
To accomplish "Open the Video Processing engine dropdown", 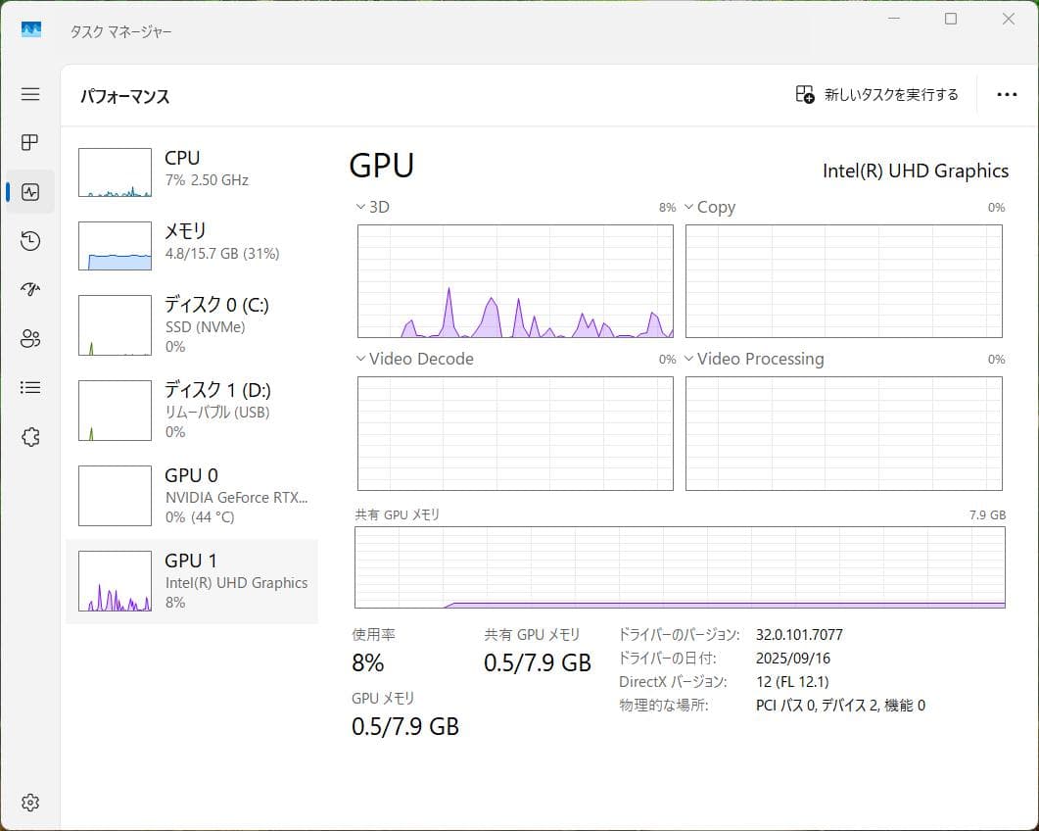I will pyautogui.click(x=689, y=360).
